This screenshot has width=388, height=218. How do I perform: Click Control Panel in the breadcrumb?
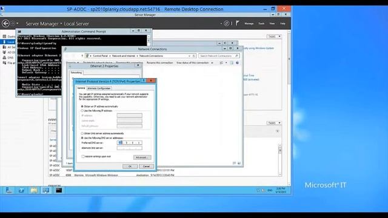tap(100, 56)
